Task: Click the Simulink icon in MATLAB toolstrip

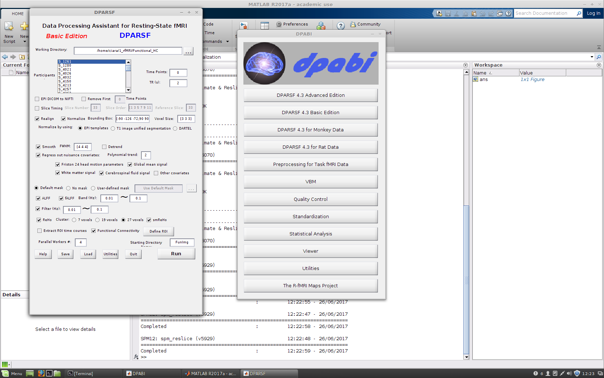Action: 244,26
